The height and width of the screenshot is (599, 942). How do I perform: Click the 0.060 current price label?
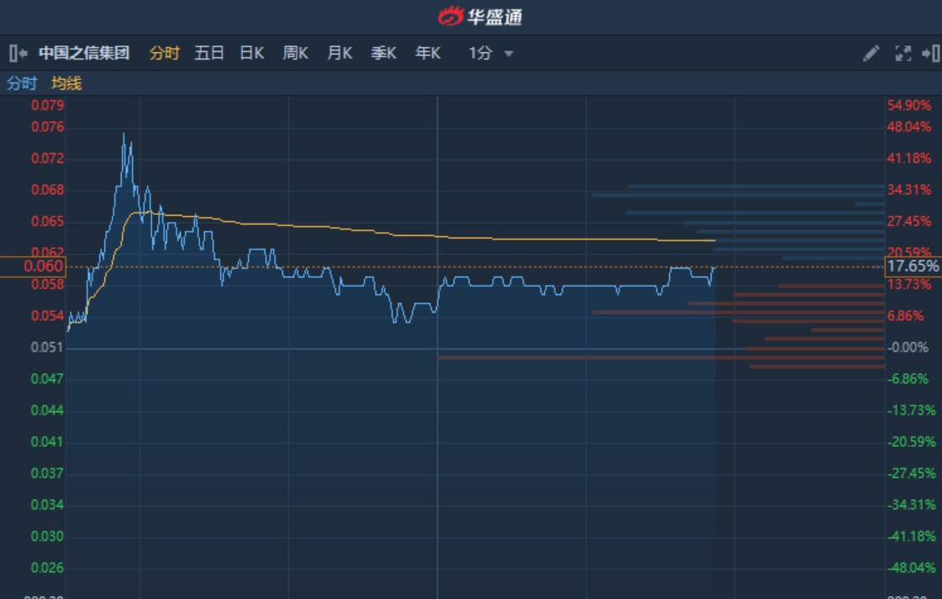pyautogui.click(x=32, y=266)
